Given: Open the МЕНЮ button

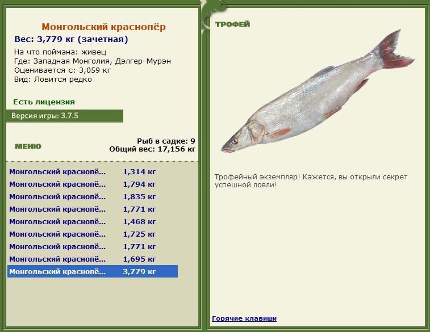Looking at the screenshot, I should click(28, 146).
